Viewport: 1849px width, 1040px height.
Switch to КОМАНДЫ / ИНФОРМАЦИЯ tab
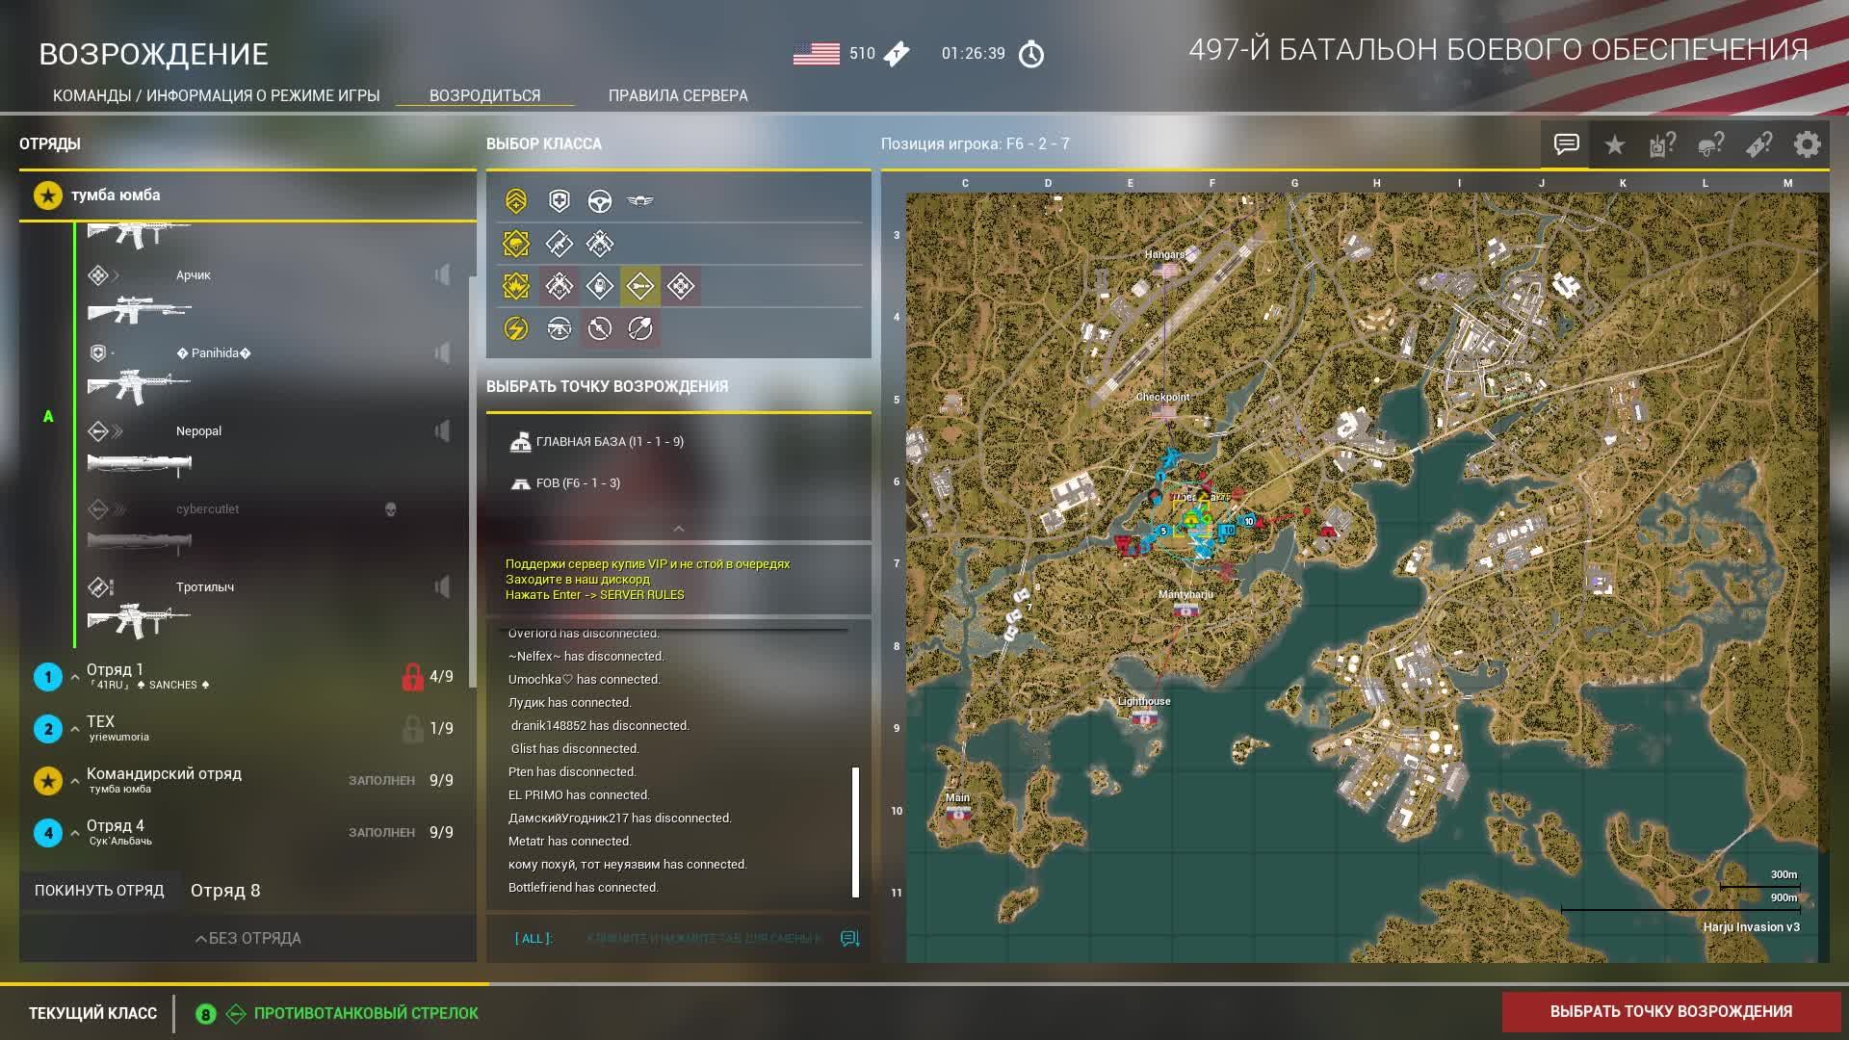pyautogui.click(x=216, y=95)
